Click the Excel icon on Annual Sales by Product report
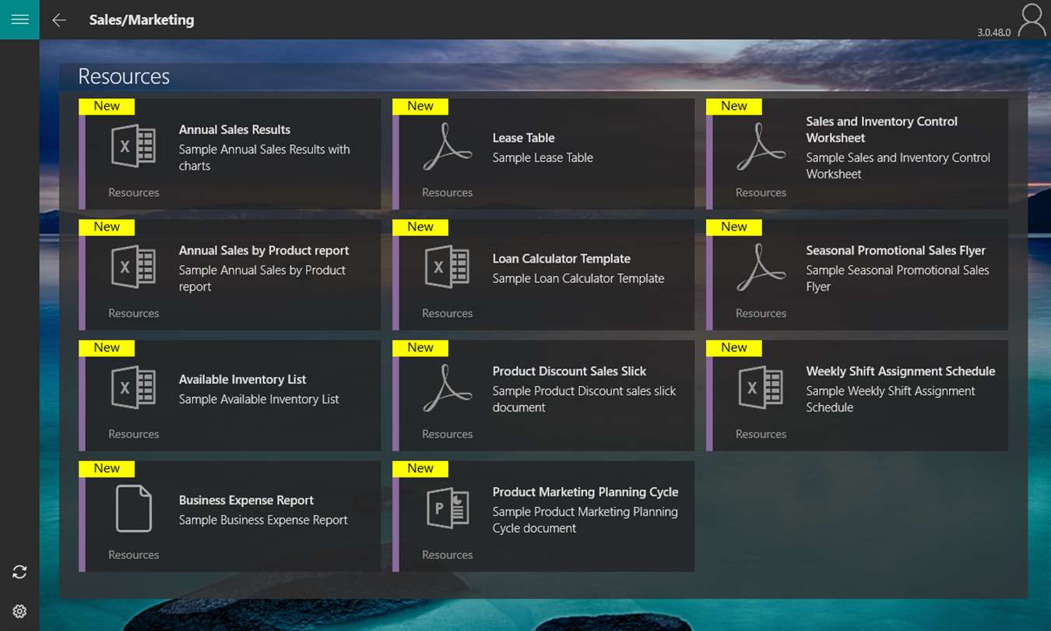The width and height of the screenshot is (1051, 631). (134, 266)
